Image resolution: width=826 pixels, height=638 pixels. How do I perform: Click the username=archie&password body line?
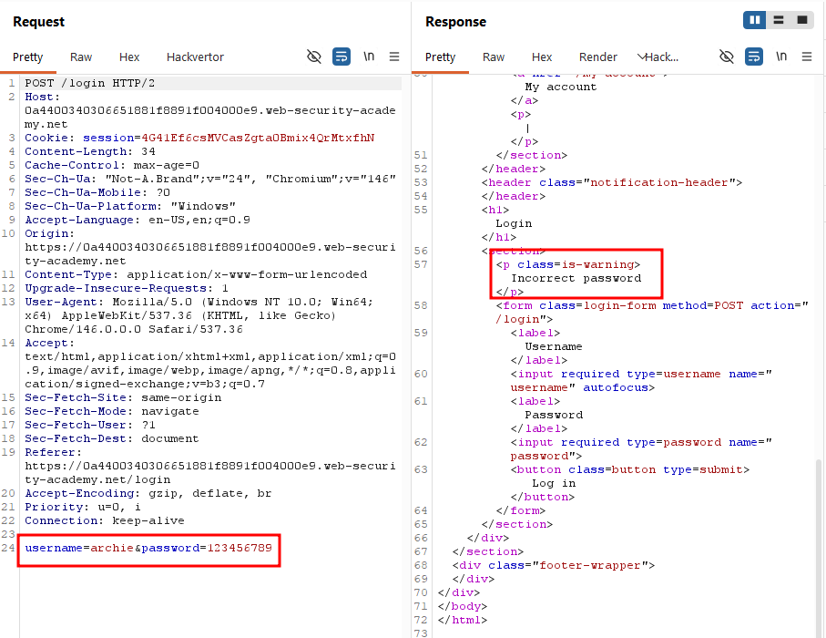pos(148,548)
